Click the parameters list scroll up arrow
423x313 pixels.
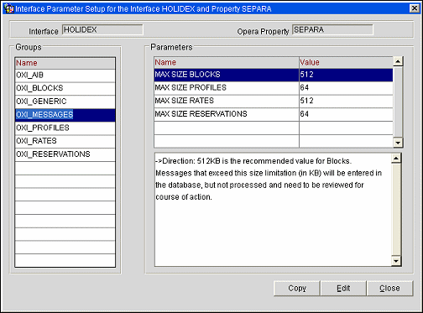(x=398, y=61)
